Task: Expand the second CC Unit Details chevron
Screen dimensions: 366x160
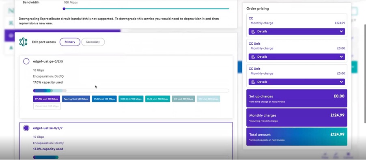Action: pos(341,82)
